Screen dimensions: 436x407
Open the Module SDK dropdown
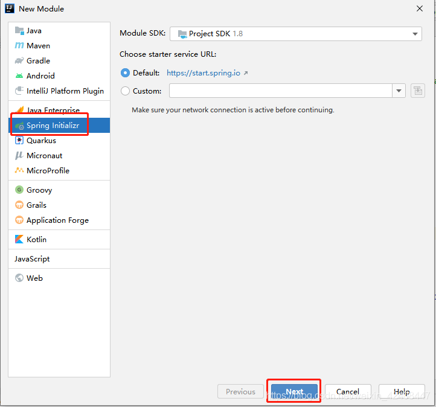pyautogui.click(x=295, y=34)
